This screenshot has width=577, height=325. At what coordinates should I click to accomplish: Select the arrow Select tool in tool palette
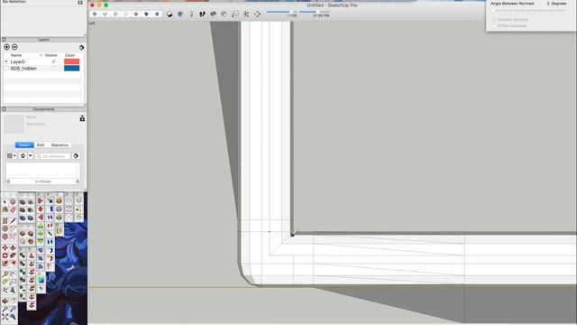coord(5,202)
